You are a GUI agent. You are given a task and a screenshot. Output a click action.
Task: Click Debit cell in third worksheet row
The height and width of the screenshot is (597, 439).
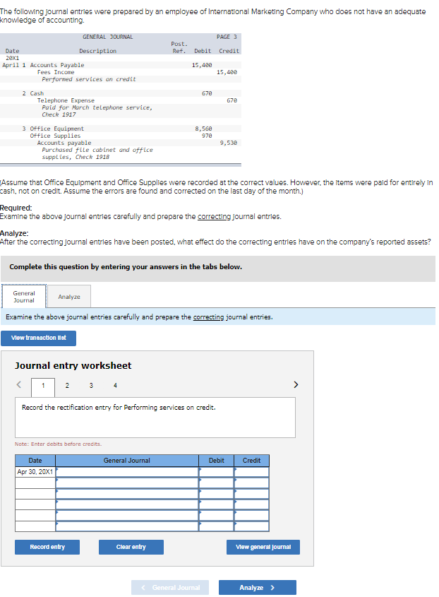pyautogui.click(x=217, y=494)
